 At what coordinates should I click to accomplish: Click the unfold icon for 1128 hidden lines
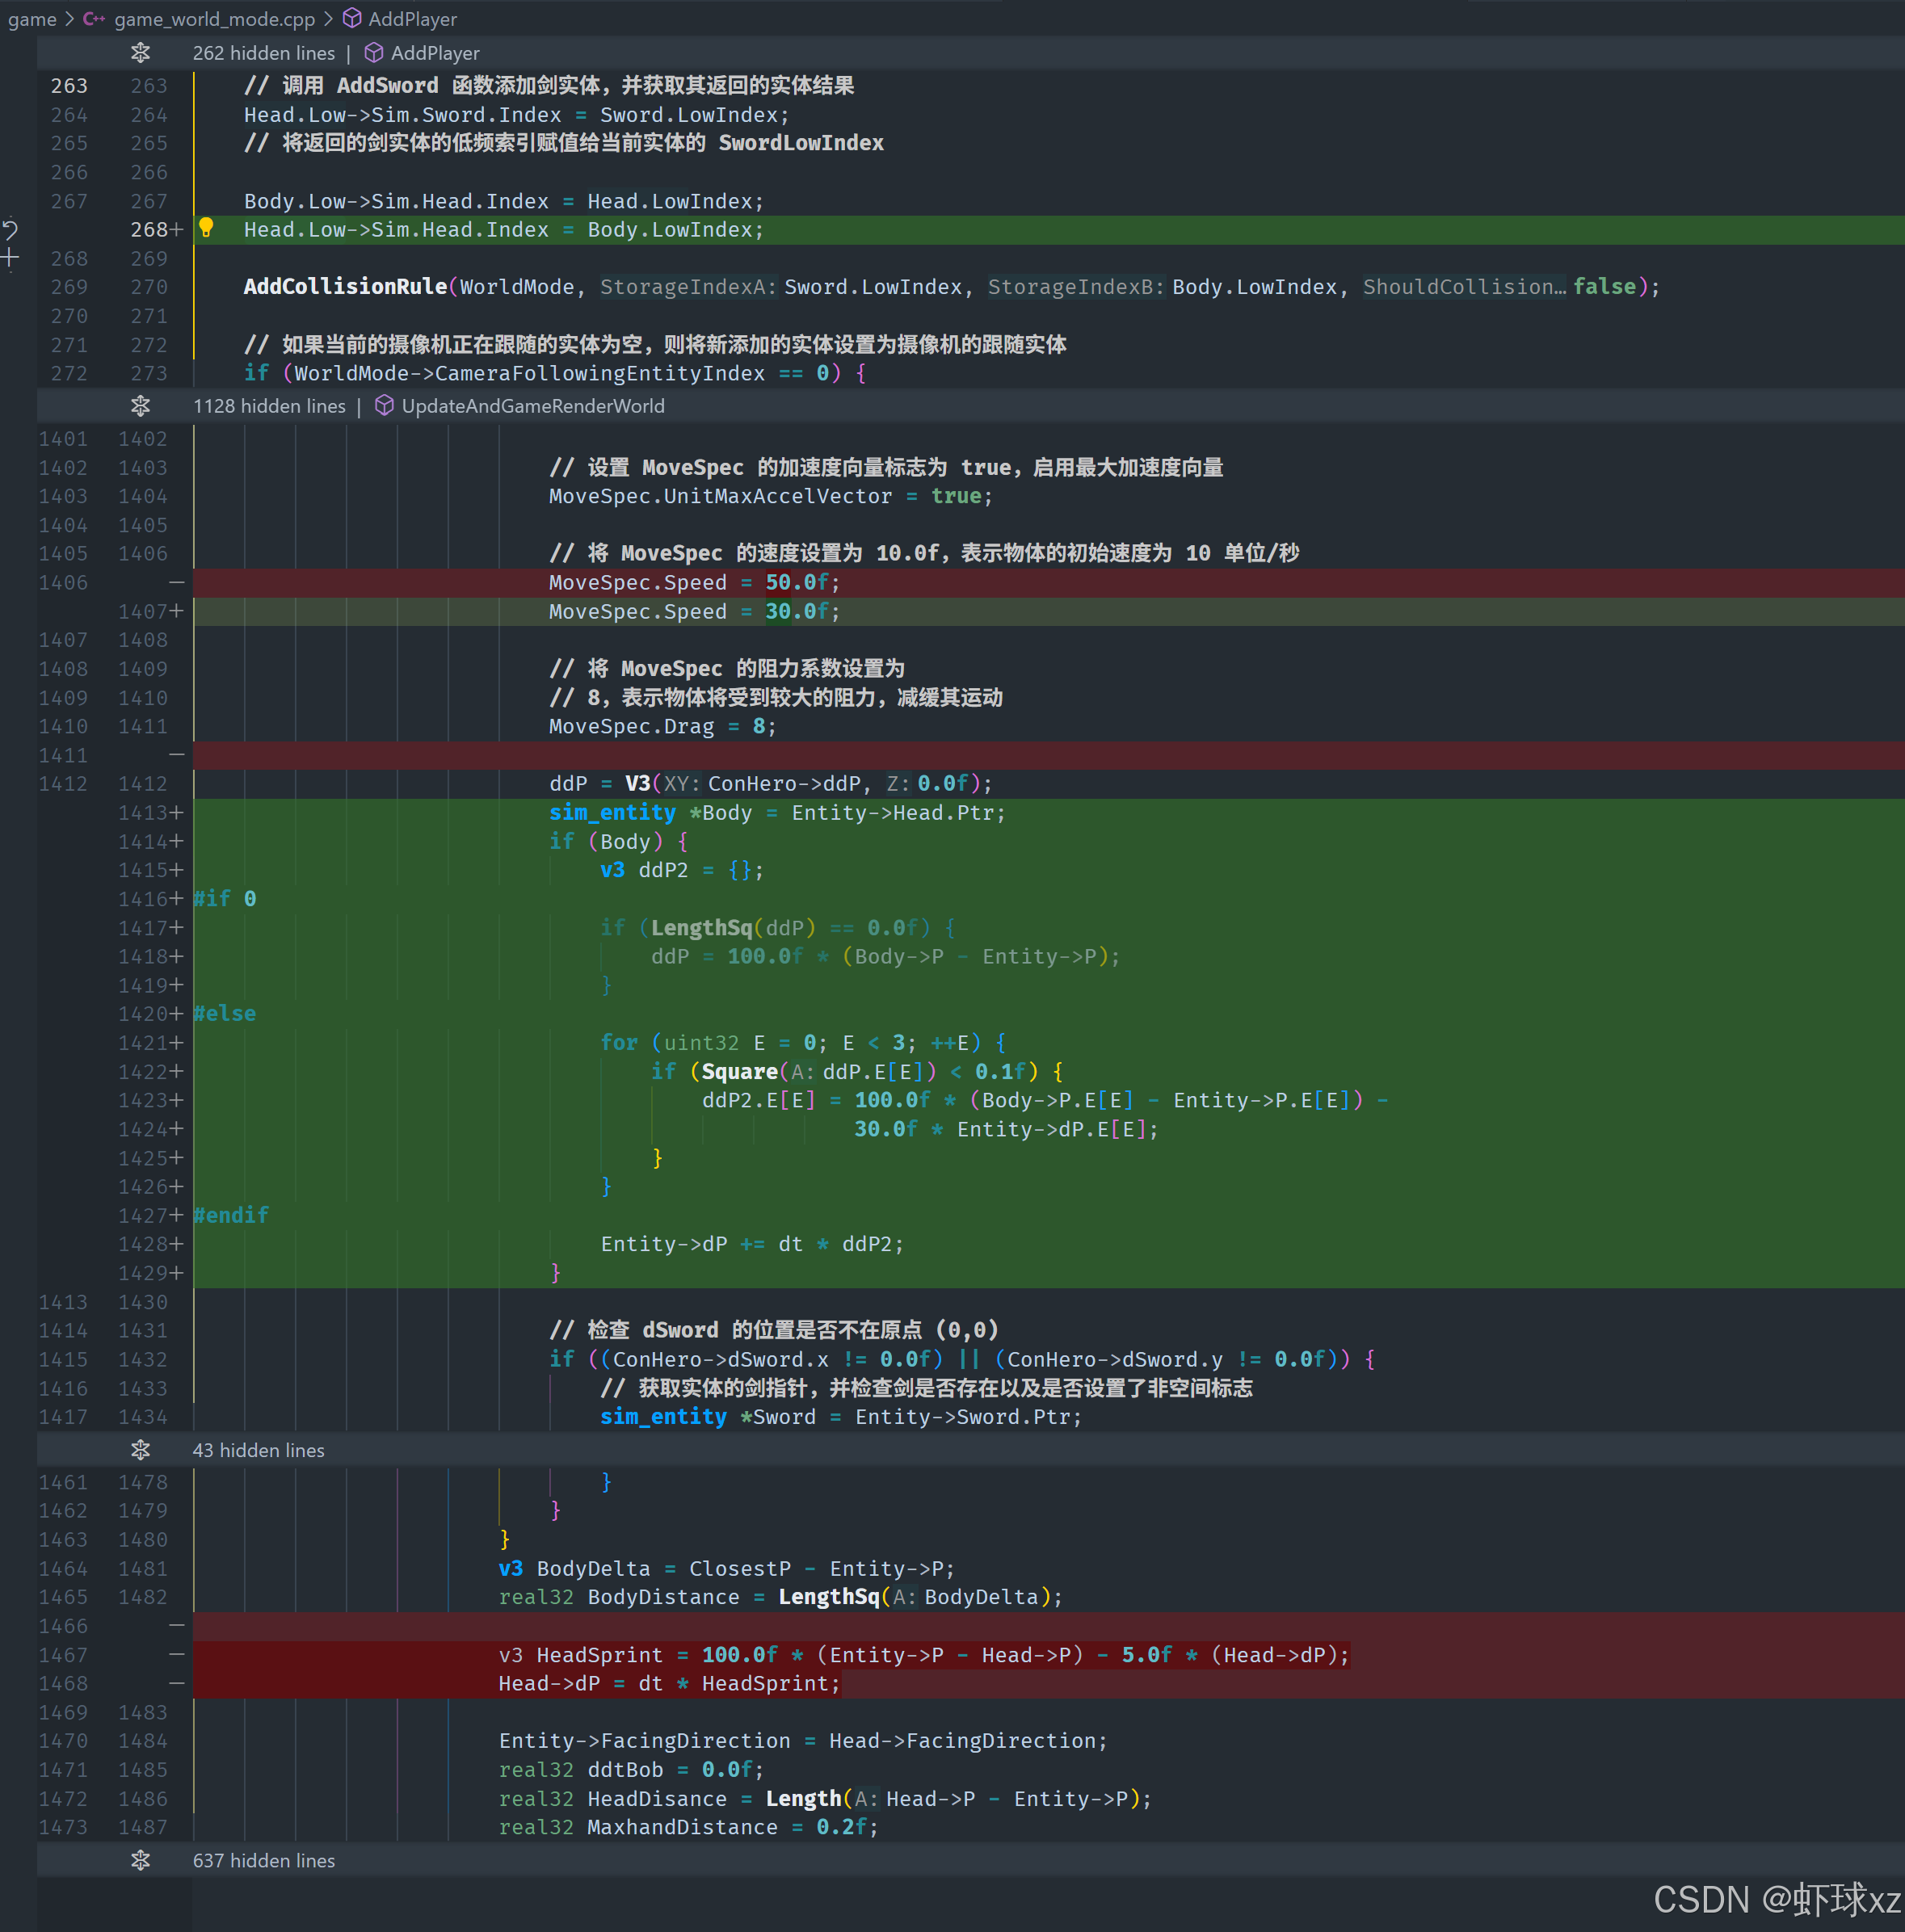140,406
